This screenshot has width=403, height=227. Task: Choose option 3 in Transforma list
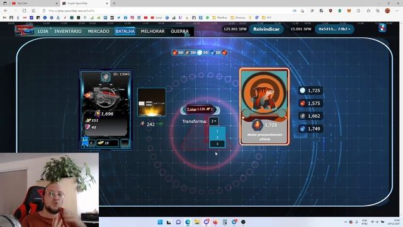click(217, 144)
